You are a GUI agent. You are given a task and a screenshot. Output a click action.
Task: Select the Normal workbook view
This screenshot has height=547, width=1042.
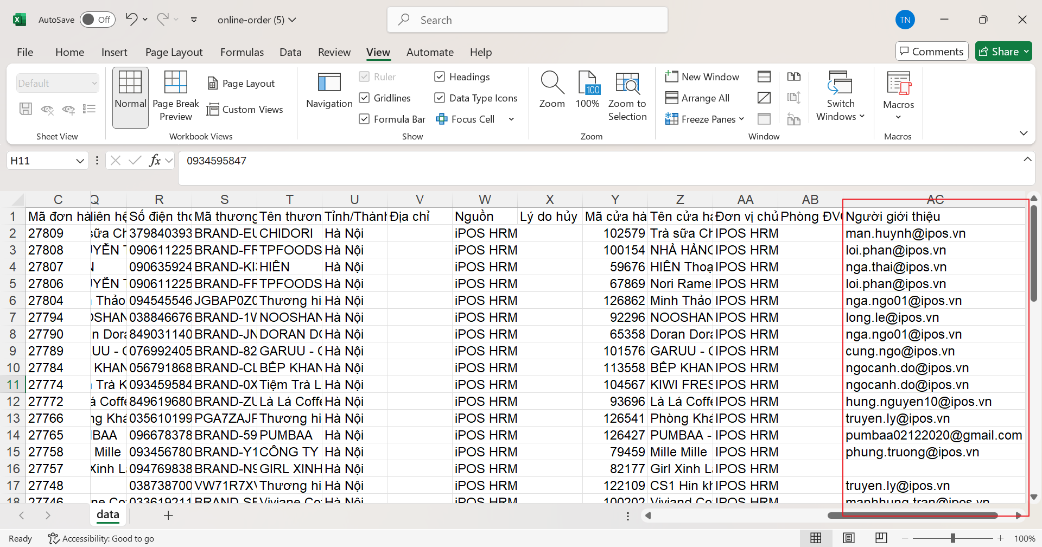click(130, 98)
